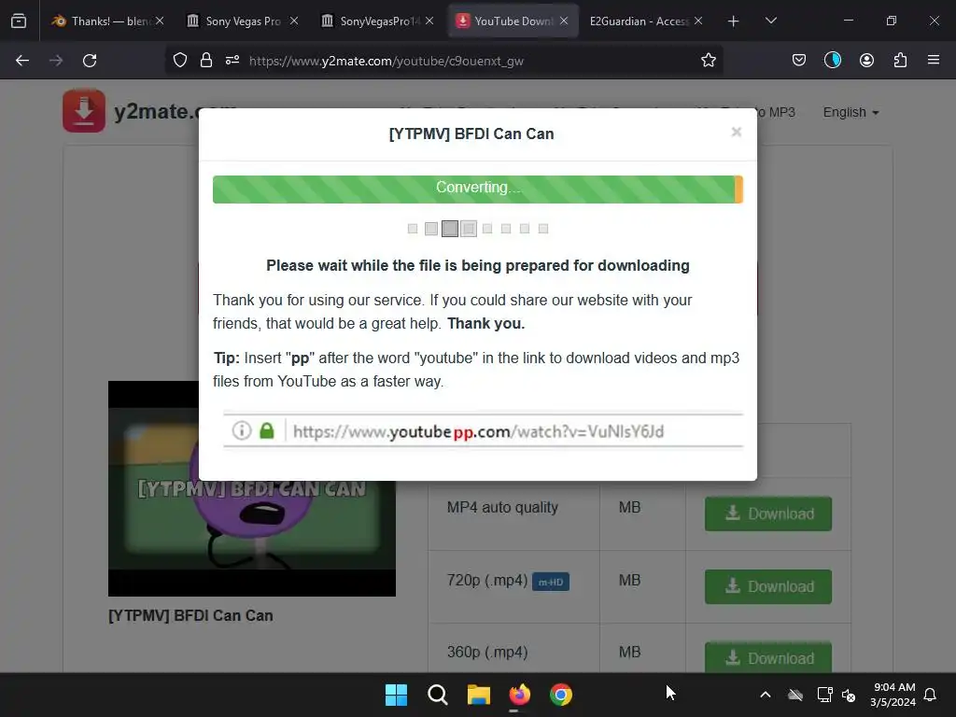The height and width of the screenshot is (717, 956).
Task: Expand the list-all-tabs chevron
Action: point(770,21)
